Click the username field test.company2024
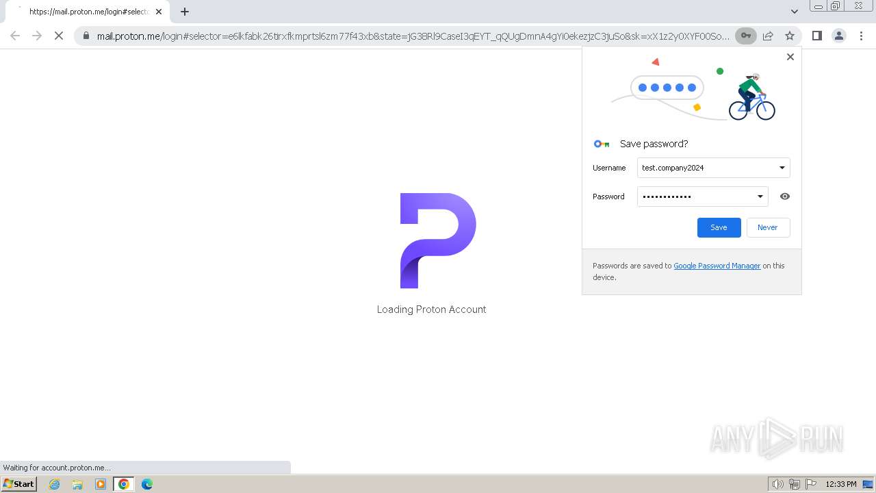Screen dimensions: 876x493 point(713,168)
